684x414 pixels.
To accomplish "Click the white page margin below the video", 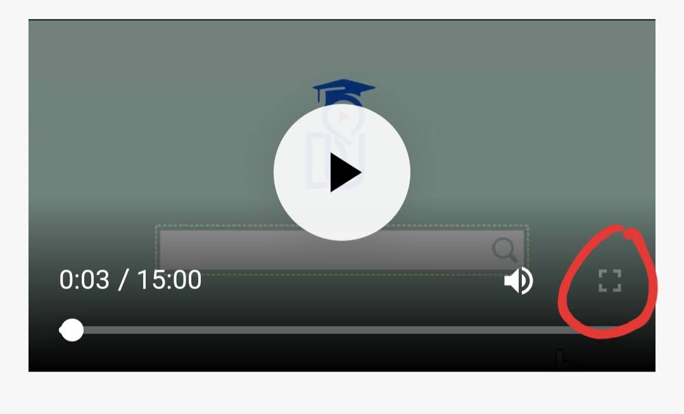I will click(342, 392).
